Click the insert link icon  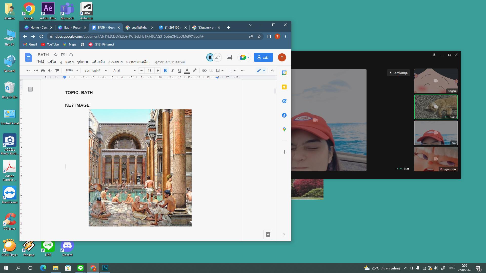(204, 71)
